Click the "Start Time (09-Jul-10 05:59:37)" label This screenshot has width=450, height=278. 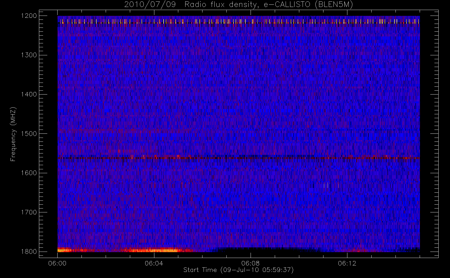tap(239, 270)
